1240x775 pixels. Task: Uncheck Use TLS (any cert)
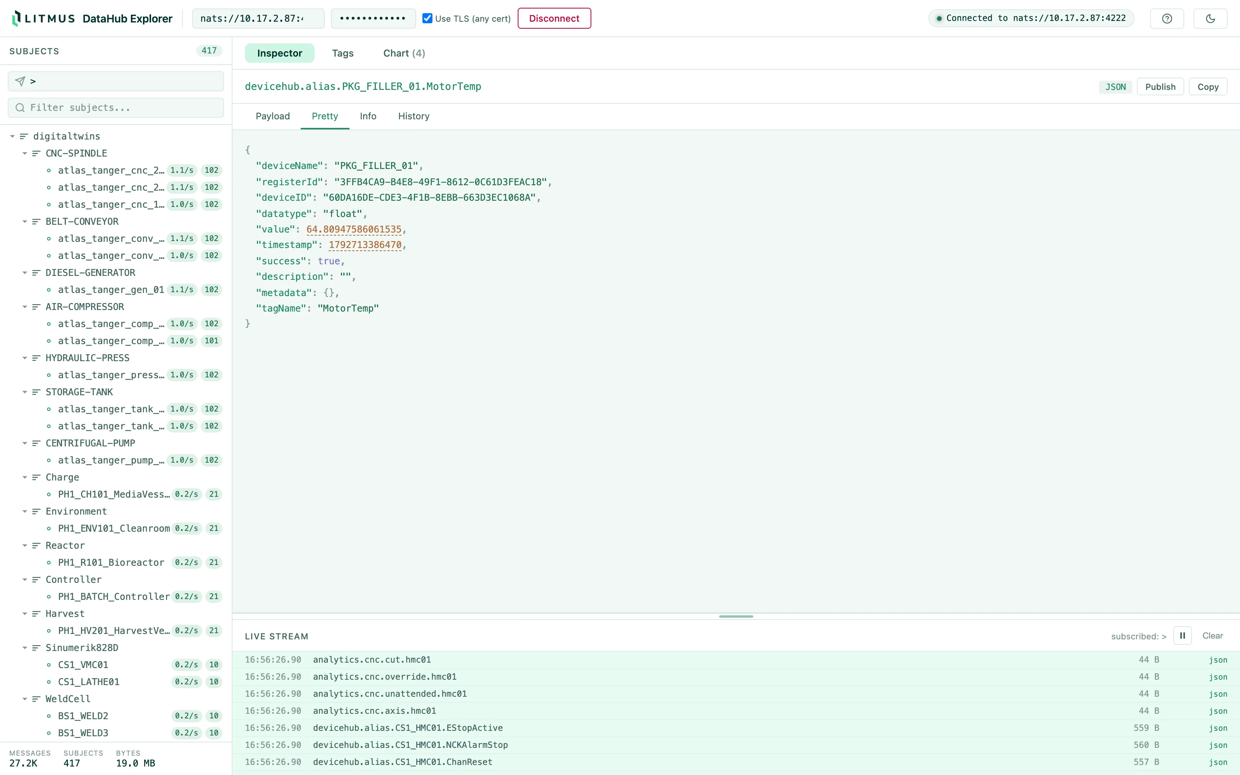(427, 19)
